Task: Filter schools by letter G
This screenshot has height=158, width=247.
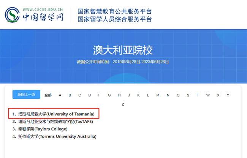Action: [109, 95]
